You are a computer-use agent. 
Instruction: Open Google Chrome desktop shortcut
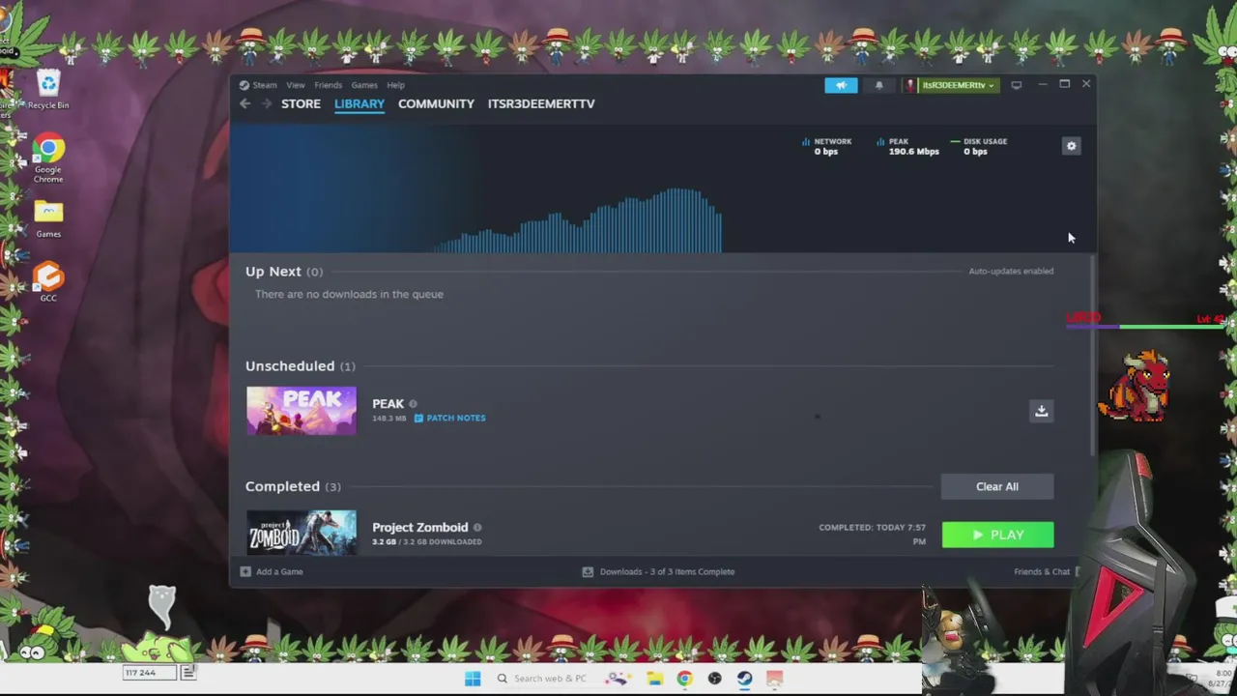click(x=48, y=159)
